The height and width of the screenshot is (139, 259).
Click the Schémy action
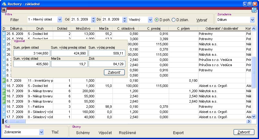coord(83,133)
